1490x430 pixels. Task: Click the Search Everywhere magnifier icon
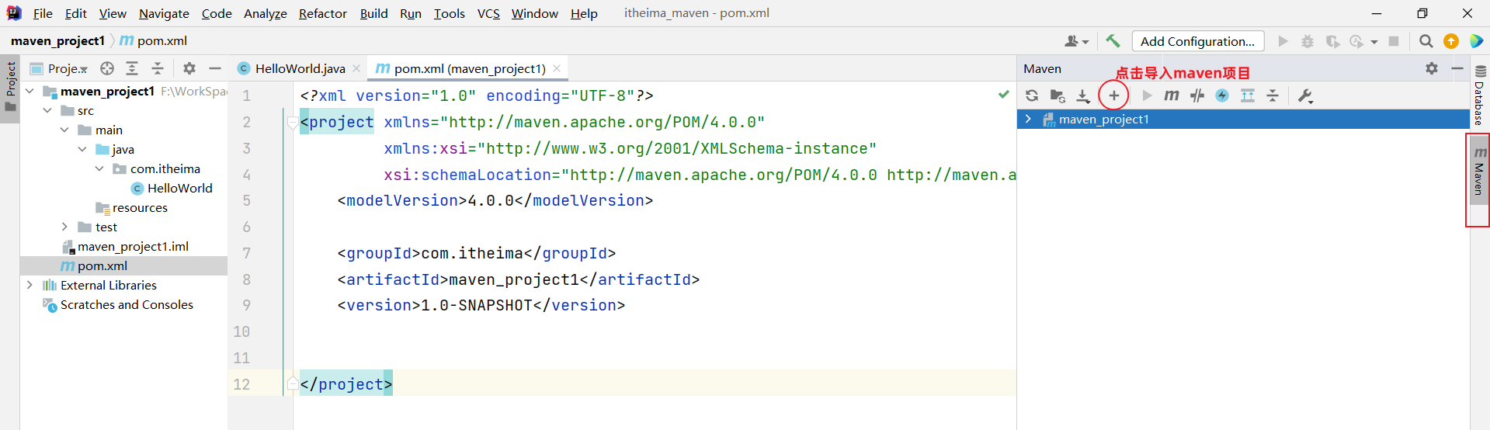coord(1426,41)
